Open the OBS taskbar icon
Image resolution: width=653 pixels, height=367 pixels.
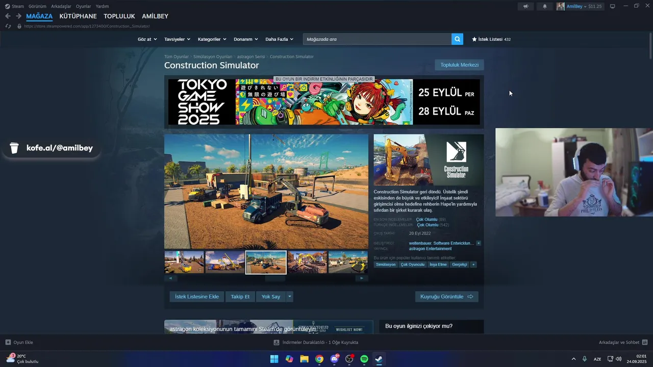click(x=349, y=359)
